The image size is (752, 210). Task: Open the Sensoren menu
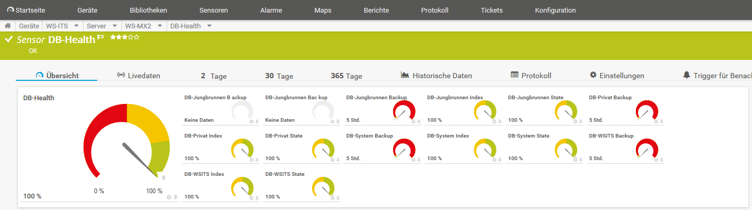point(214,10)
